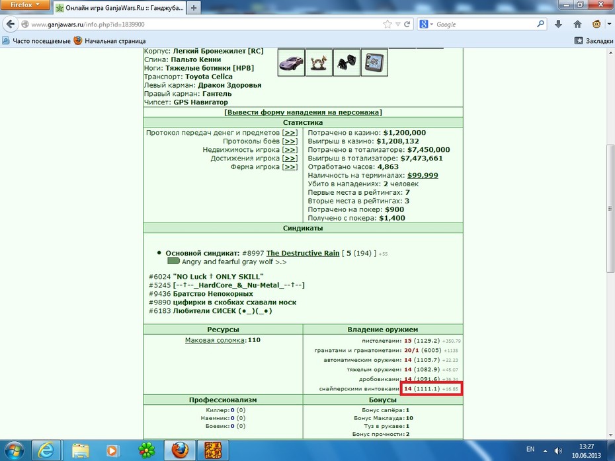Click the Наемник: 0 (0) row
Screen dimensions: 615x461
[x=223, y=418]
